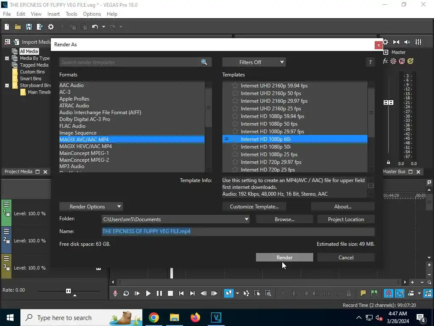The width and height of the screenshot is (434, 326).
Task: Toggle Automatic Crossfades
Action: click(400, 293)
